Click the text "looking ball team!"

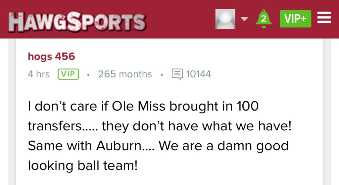point(82,165)
